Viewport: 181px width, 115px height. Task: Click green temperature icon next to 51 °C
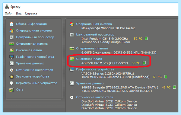point(166,77)
